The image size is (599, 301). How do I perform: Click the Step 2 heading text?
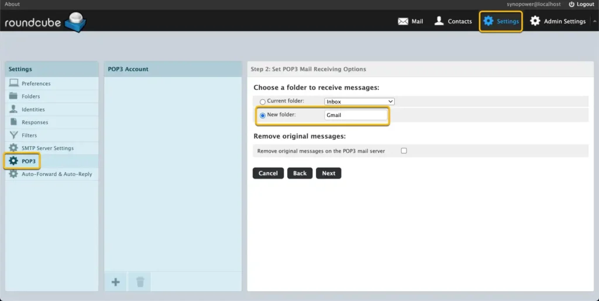click(308, 69)
